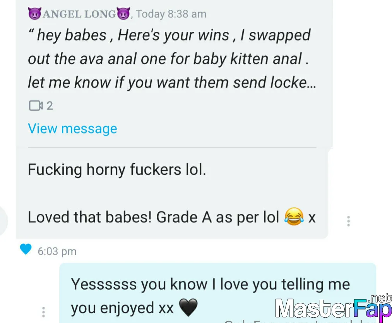Click the purple devil emoji before ANGEL
The height and width of the screenshot is (323, 392).
coord(34,14)
